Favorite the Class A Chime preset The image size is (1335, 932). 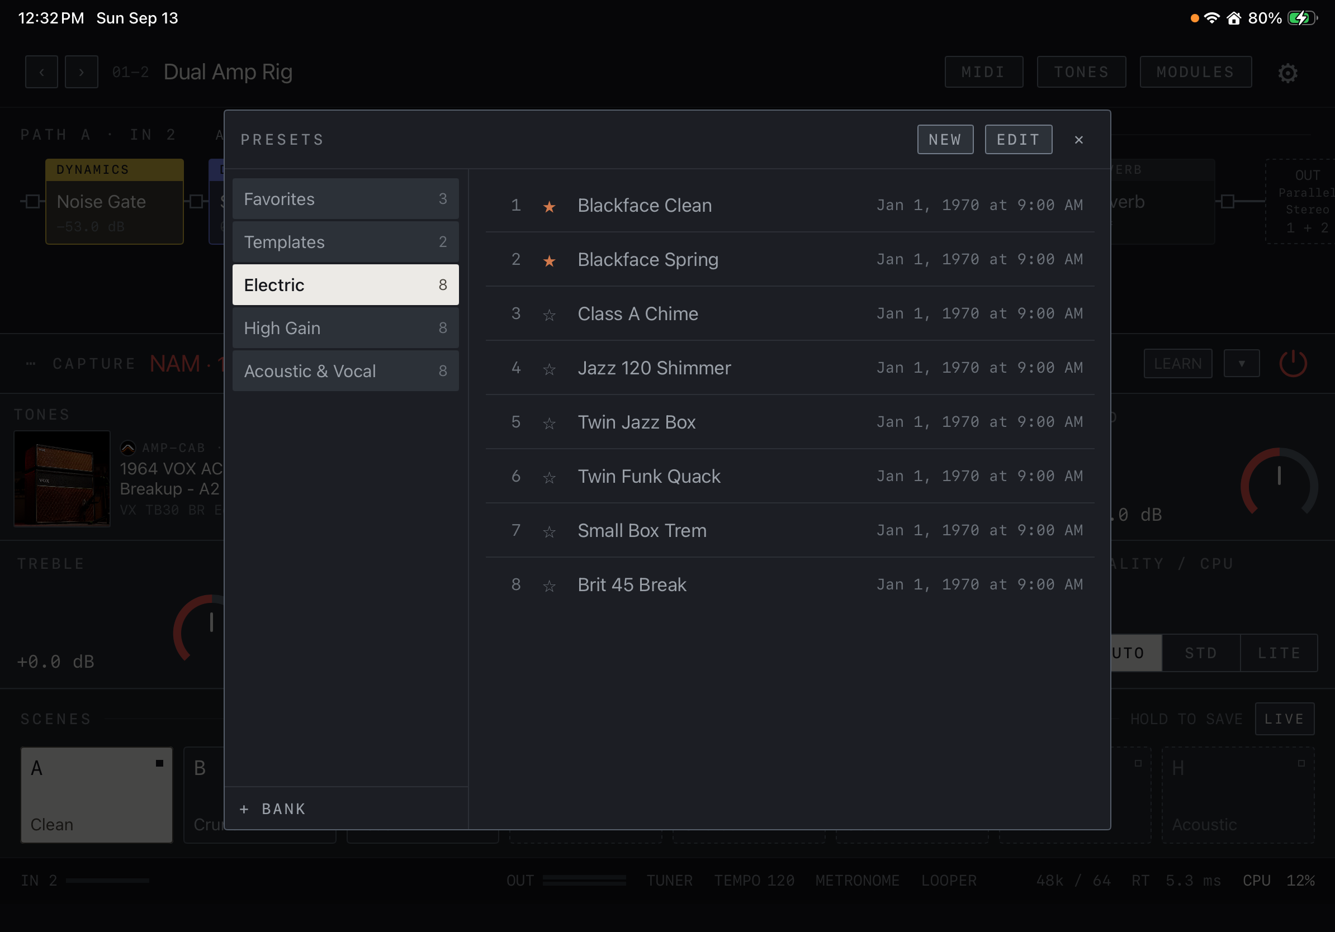click(x=549, y=315)
